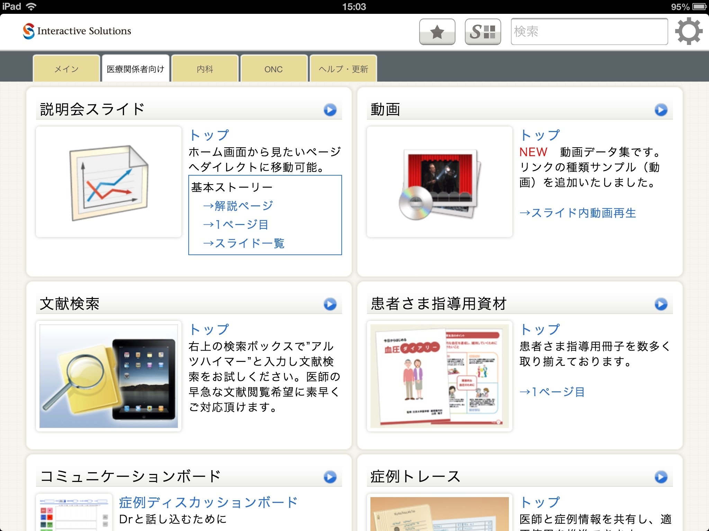The width and height of the screenshot is (709, 531).
Task: Tap the Wi-Fi status icon
Action: click(x=32, y=7)
